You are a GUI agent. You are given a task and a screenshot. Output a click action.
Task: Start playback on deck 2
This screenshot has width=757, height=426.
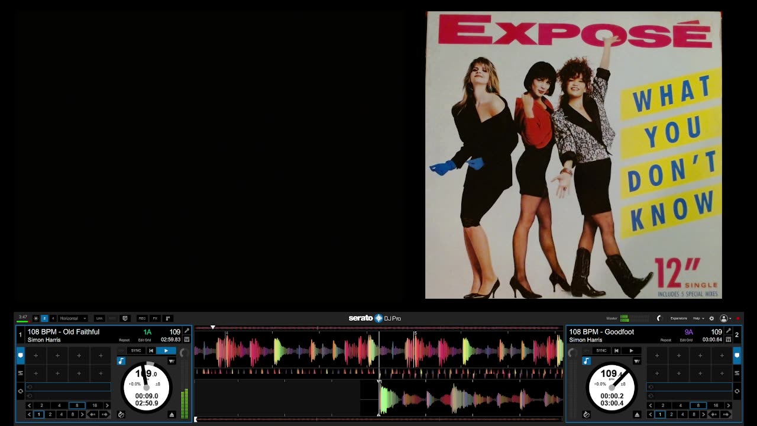[x=631, y=351]
